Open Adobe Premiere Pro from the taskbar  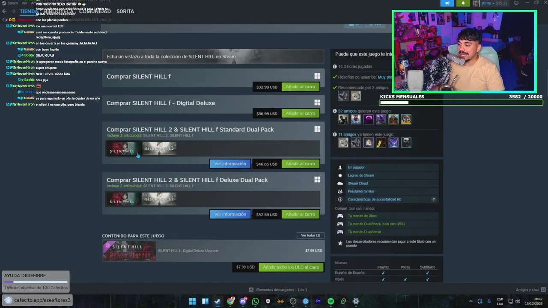pyautogui.click(x=318, y=301)
